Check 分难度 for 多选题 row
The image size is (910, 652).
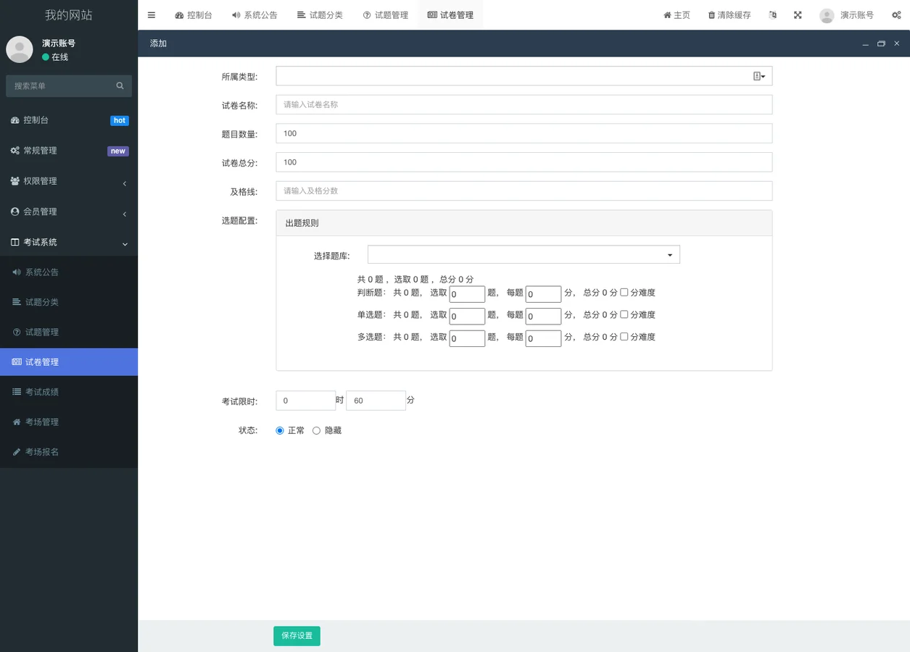[624, 336]
